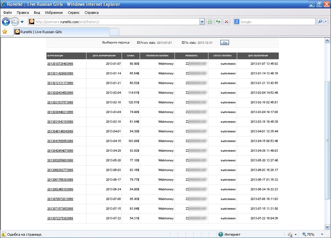Click the Favorites star icon
The height and width of the screenshot is (238, 331).
pos(5,32)
